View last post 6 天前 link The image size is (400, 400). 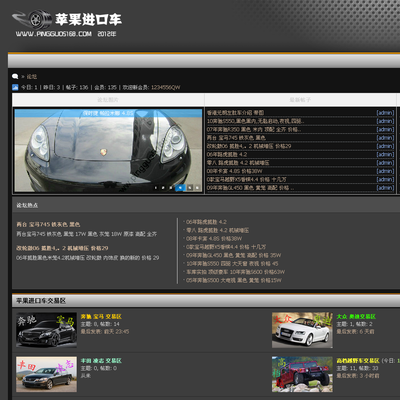coord(367,332)
